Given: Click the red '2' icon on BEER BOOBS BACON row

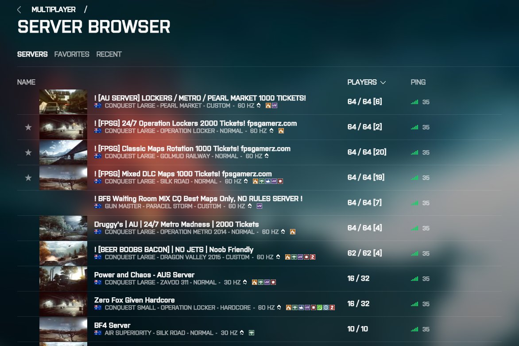Looking at the screenshot, I should pyautogui.click(x=313, y=257).
